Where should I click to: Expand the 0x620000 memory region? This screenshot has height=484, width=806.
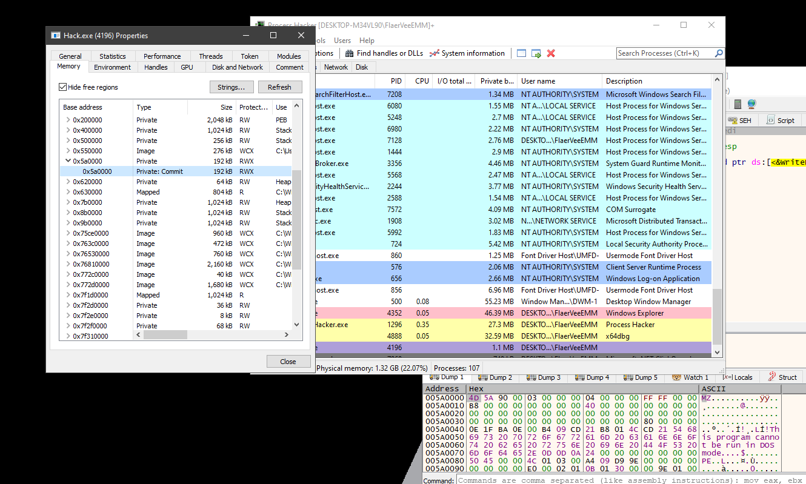68,182
